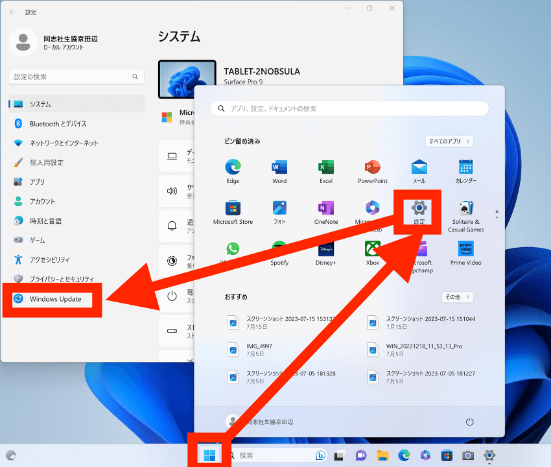This screenshot has width=551, height=467.
Task: Open Edge from the taskbar
Action: (404, 455)
